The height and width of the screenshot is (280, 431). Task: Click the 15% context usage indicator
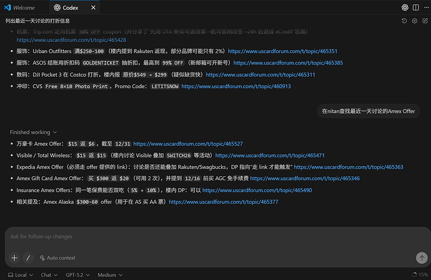click(419, 274)
